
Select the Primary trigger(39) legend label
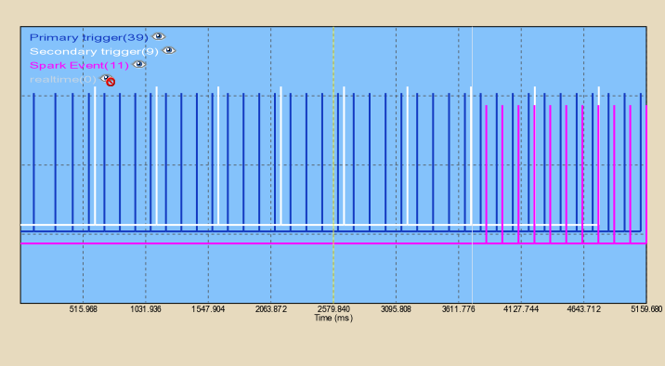tap(89, 38)
